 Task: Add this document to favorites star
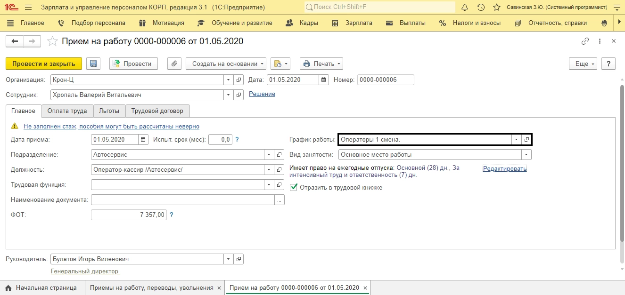point(53,41)
